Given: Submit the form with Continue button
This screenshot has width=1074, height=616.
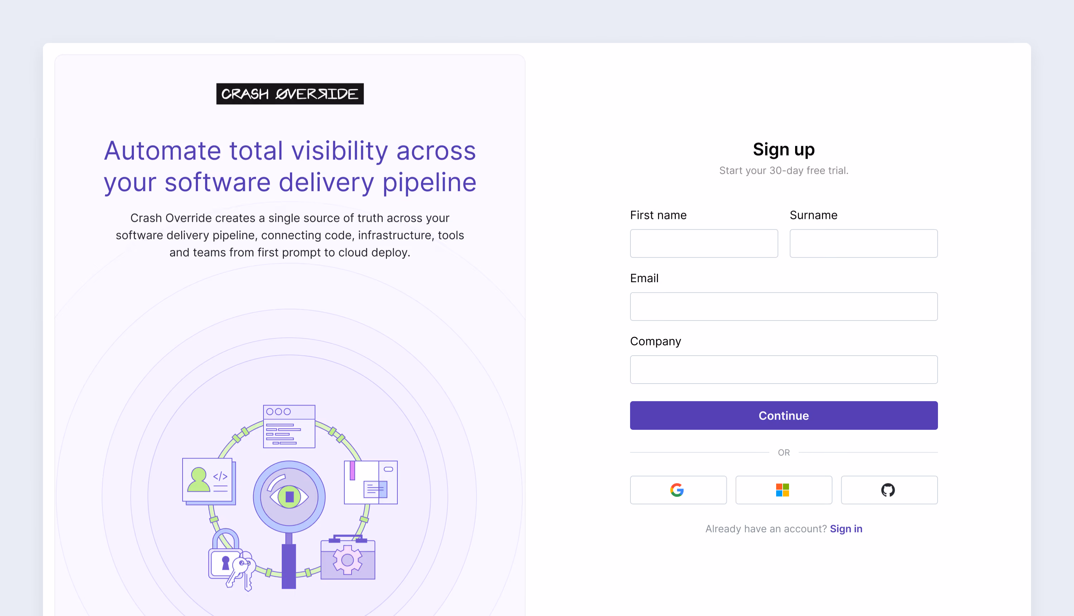Looking at the screenshot, I should 784,415.
